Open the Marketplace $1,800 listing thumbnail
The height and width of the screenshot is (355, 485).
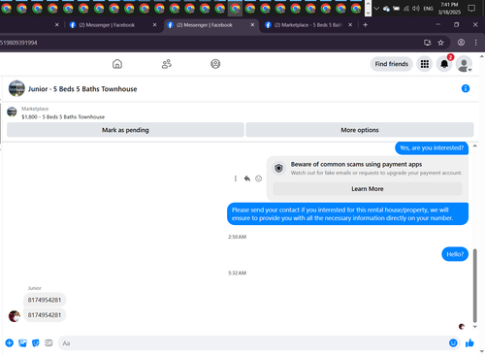point(12,112)
